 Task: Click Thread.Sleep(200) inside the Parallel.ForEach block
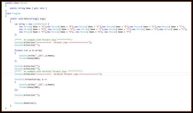29,87
